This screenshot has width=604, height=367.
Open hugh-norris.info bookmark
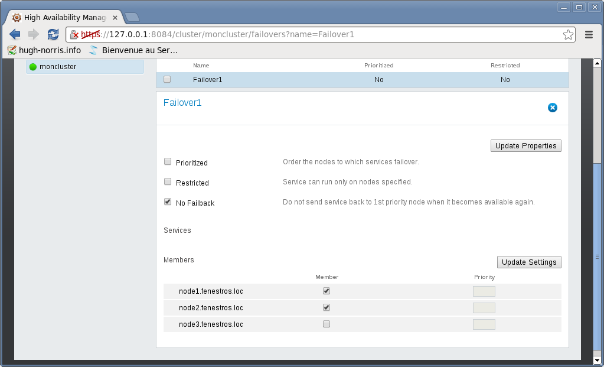click(x=44, y=50)
